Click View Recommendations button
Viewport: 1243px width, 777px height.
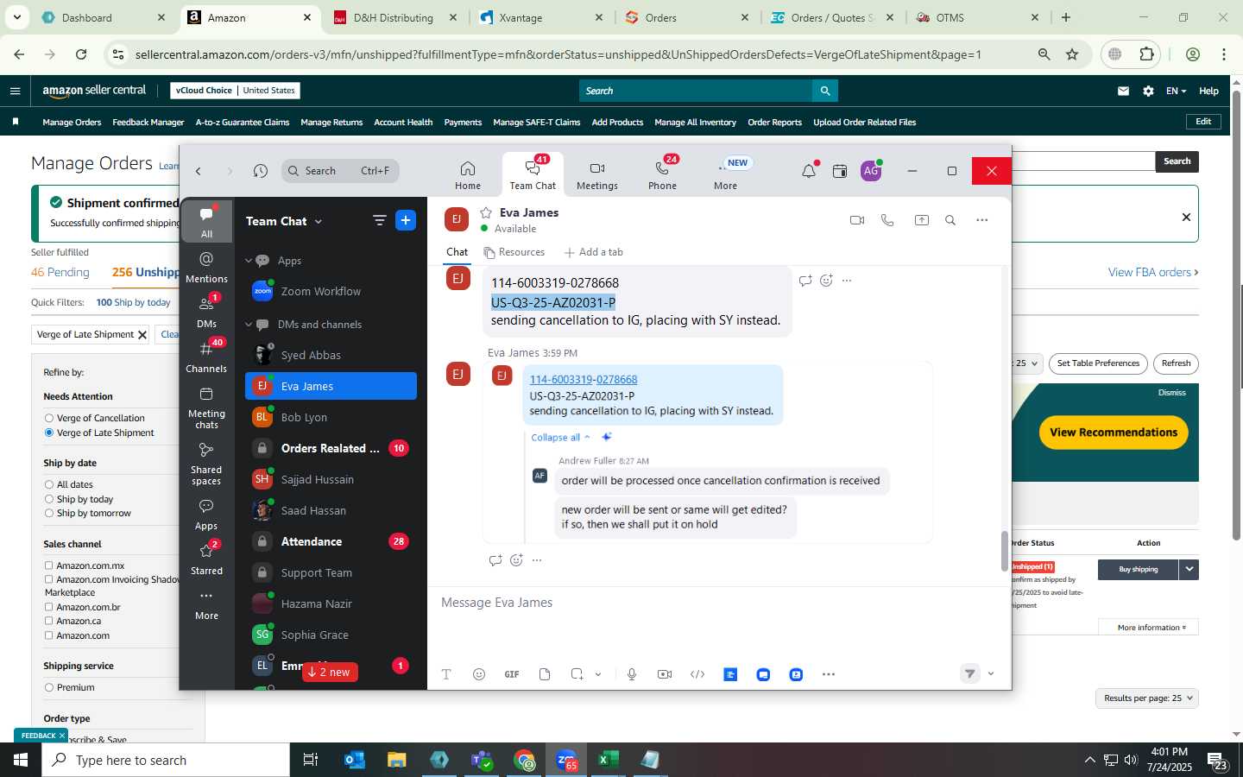pyautogui.click(x=1114, y=433)
